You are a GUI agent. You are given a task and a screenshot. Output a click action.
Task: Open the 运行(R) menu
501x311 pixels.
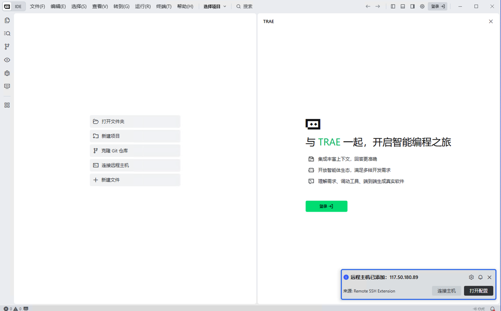[143, 6]
